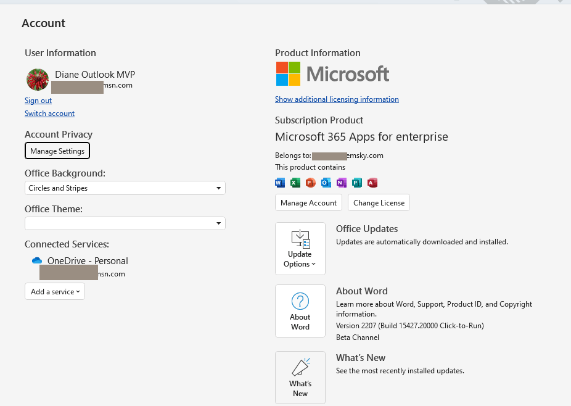Click Show additional licensing information link
The height and width of the screenshot is (406, 571).
(x=337, y=99)
